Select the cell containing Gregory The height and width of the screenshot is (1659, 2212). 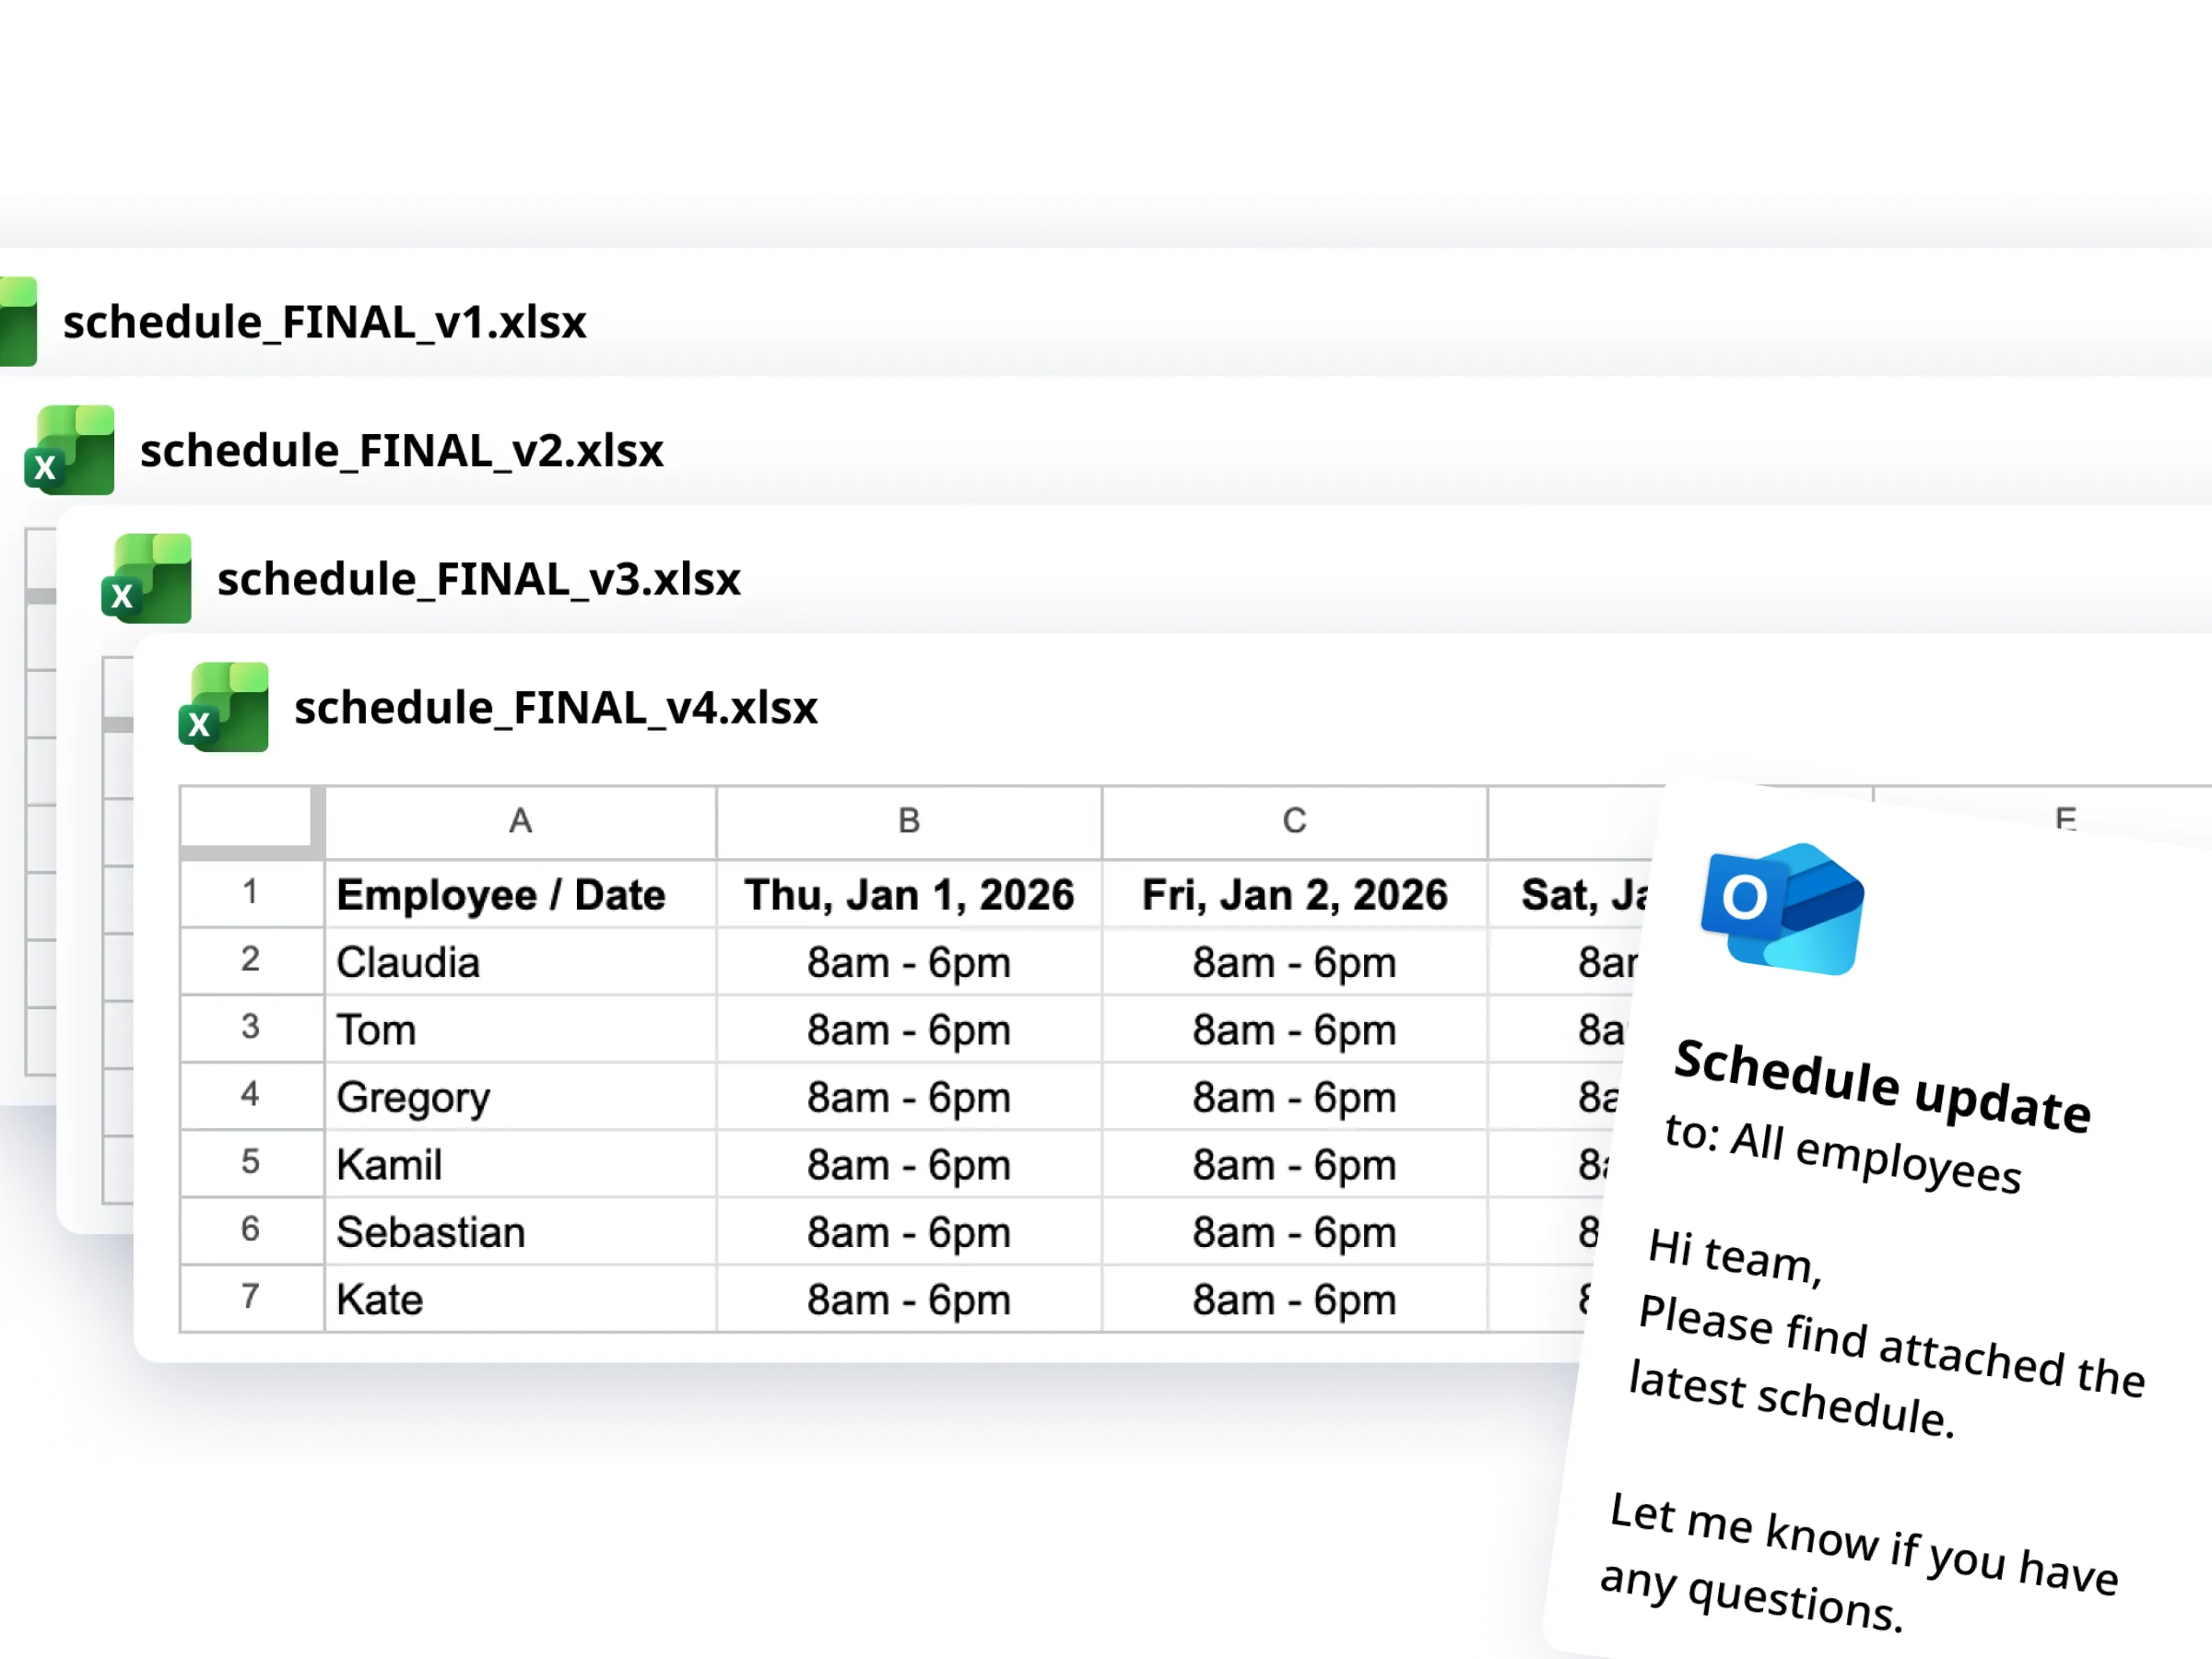pos(520,1097)
